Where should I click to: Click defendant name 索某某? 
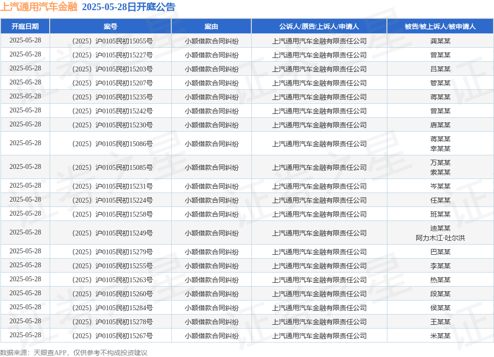click(x=440, y=172)
